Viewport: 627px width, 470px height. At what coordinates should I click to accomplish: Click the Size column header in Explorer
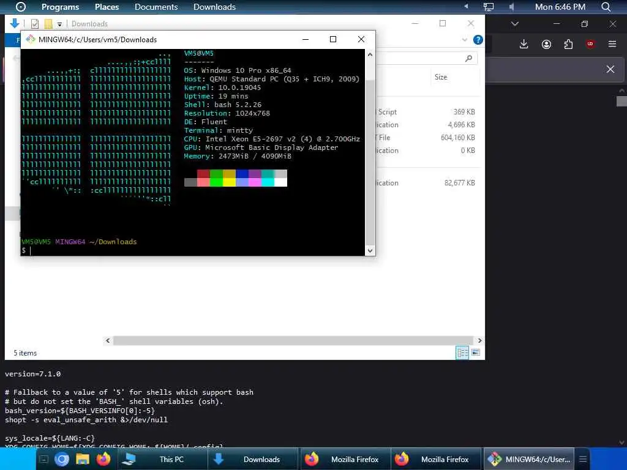coord(441,77)
